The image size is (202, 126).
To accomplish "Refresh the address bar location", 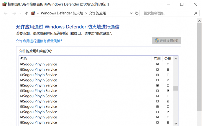I will (137, 13).
